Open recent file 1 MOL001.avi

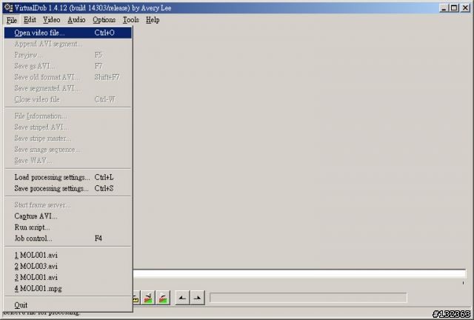coord(68,256)
